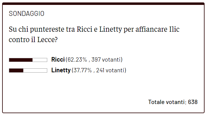Click the white empty part of Ricci bar

40,60
